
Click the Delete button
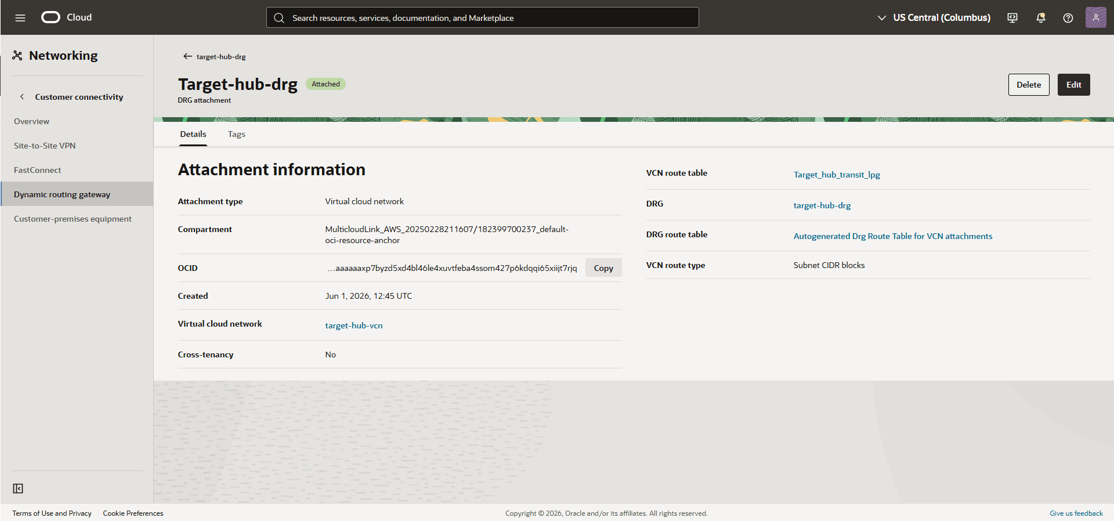pos(1029,85)
